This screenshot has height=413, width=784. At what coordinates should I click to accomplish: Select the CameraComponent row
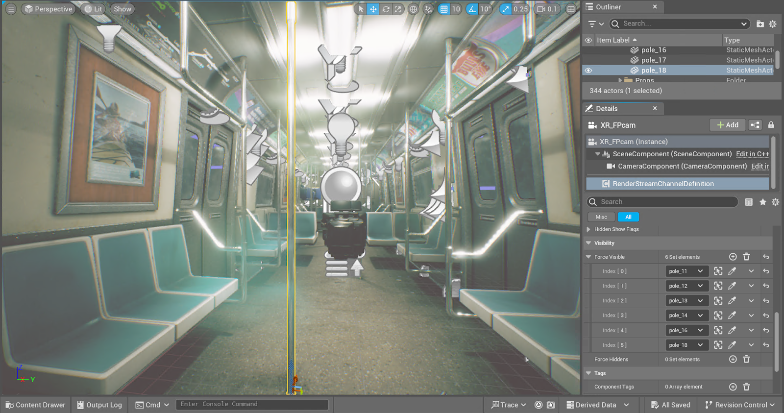678,166
